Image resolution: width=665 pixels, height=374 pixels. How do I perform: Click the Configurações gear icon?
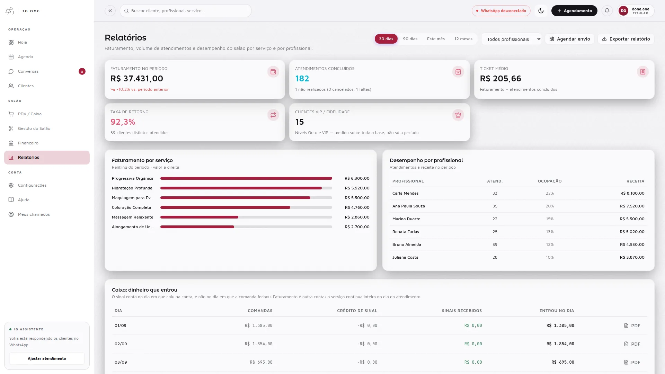[x=11, y=185]
